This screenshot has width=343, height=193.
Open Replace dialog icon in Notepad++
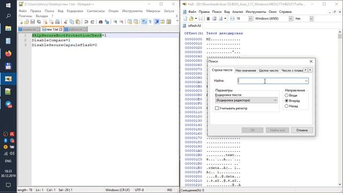[x=107, y=21]
